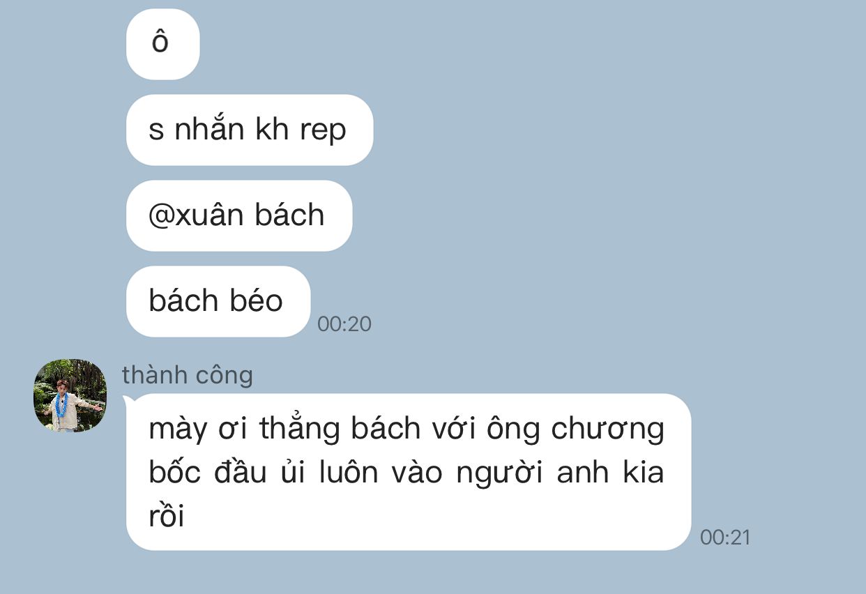Image resolution: width=866 pixels, height=594 pixels.
Task: Select the s nhắn kh rep message
Action: [250, 130]
